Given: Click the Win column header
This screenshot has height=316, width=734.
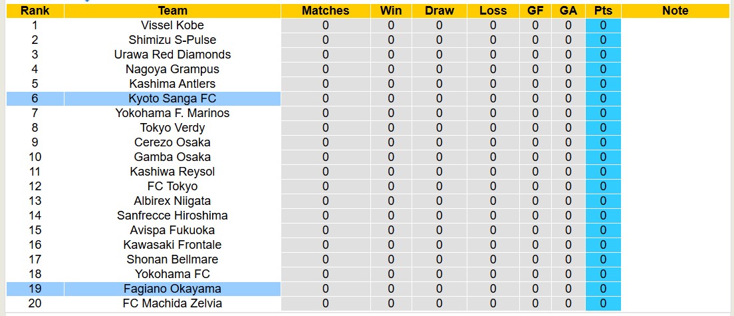Looking at the screenshot, I should (391, 11).
